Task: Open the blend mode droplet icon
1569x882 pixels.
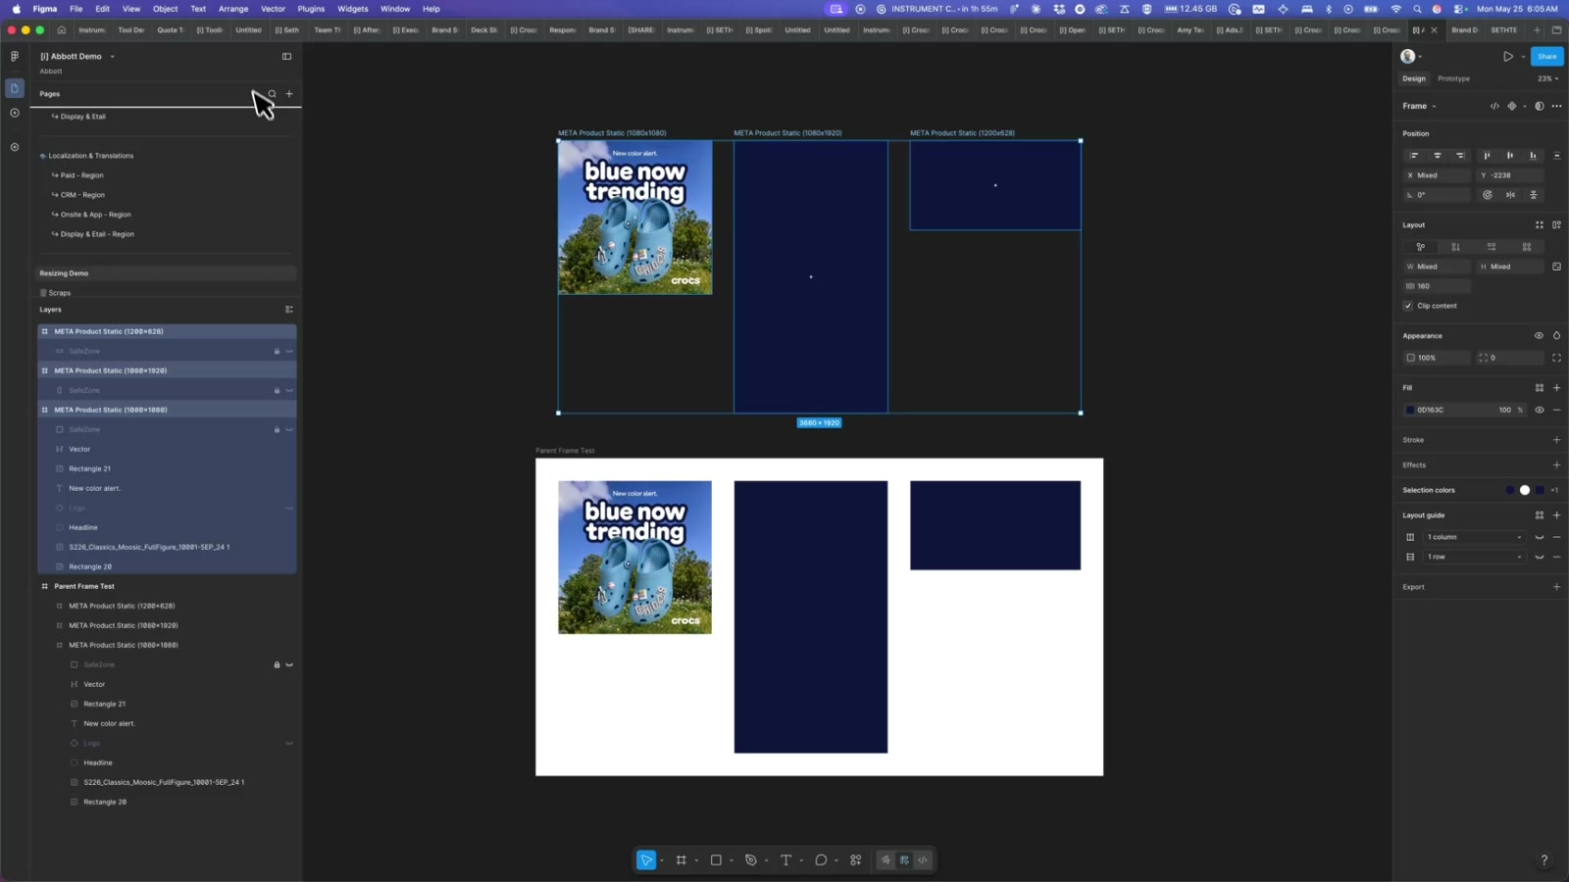Action: 1556,336
